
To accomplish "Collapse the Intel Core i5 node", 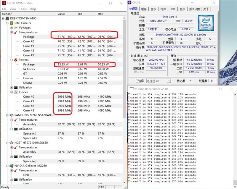I will coord(7,23).
